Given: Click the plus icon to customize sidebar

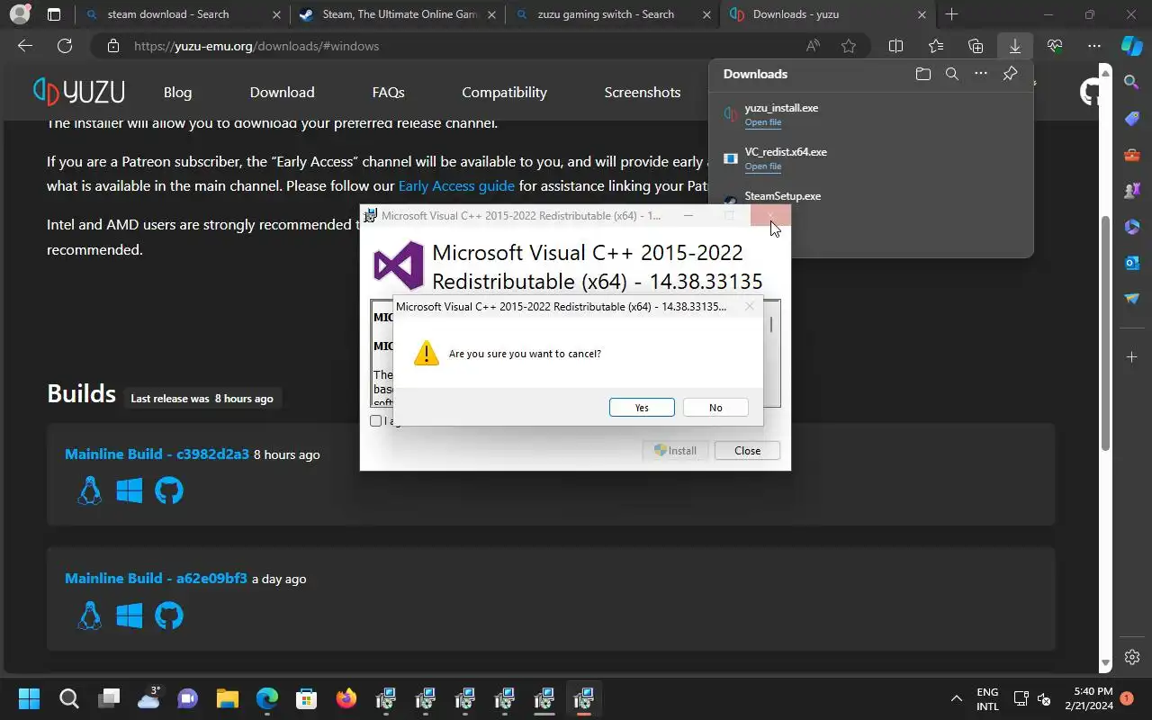Looking at the screenshot, I should [1132, 357].
